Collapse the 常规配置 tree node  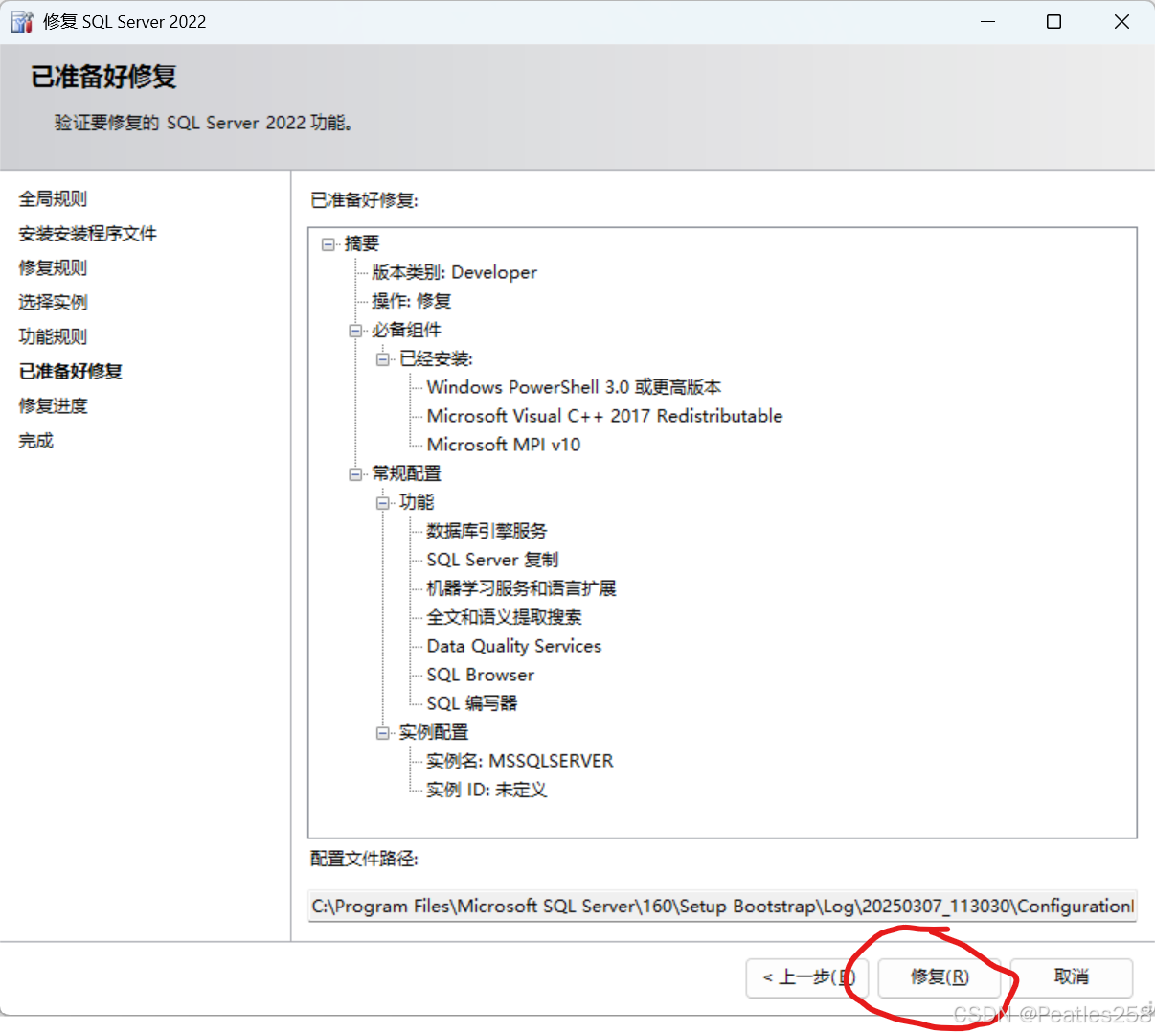pyautogui.click(x=355, y=474)
